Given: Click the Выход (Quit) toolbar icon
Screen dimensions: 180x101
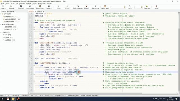Looking at the screenshot, I should 156,6.
